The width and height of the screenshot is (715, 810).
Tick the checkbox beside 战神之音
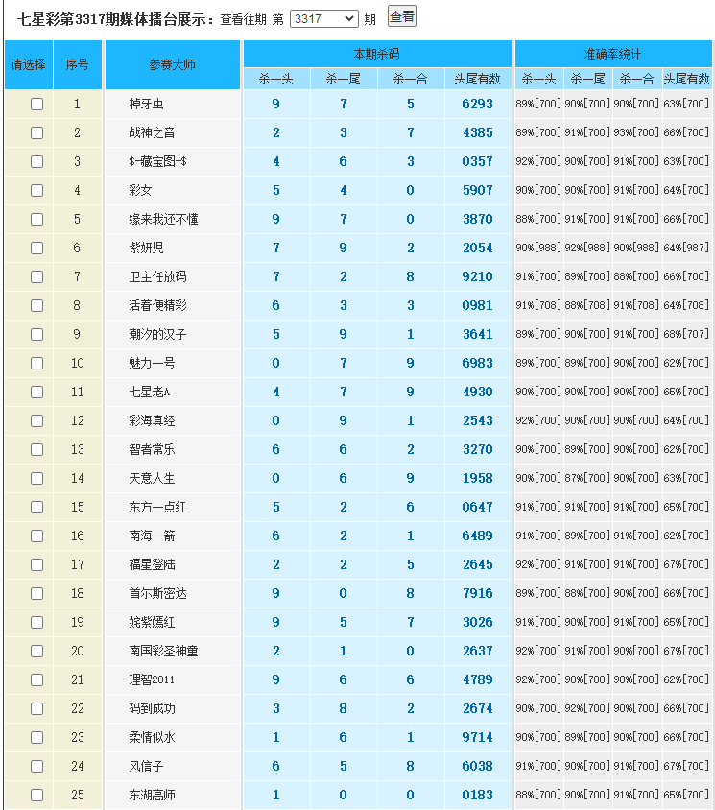(x=36, y=133)
